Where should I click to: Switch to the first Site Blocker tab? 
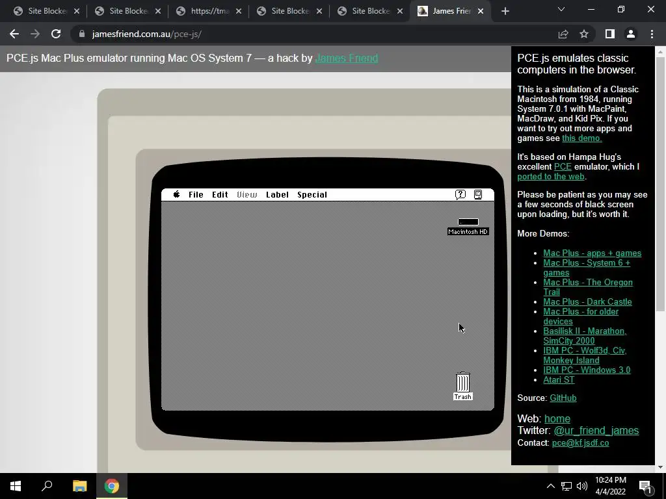point(46,11)
